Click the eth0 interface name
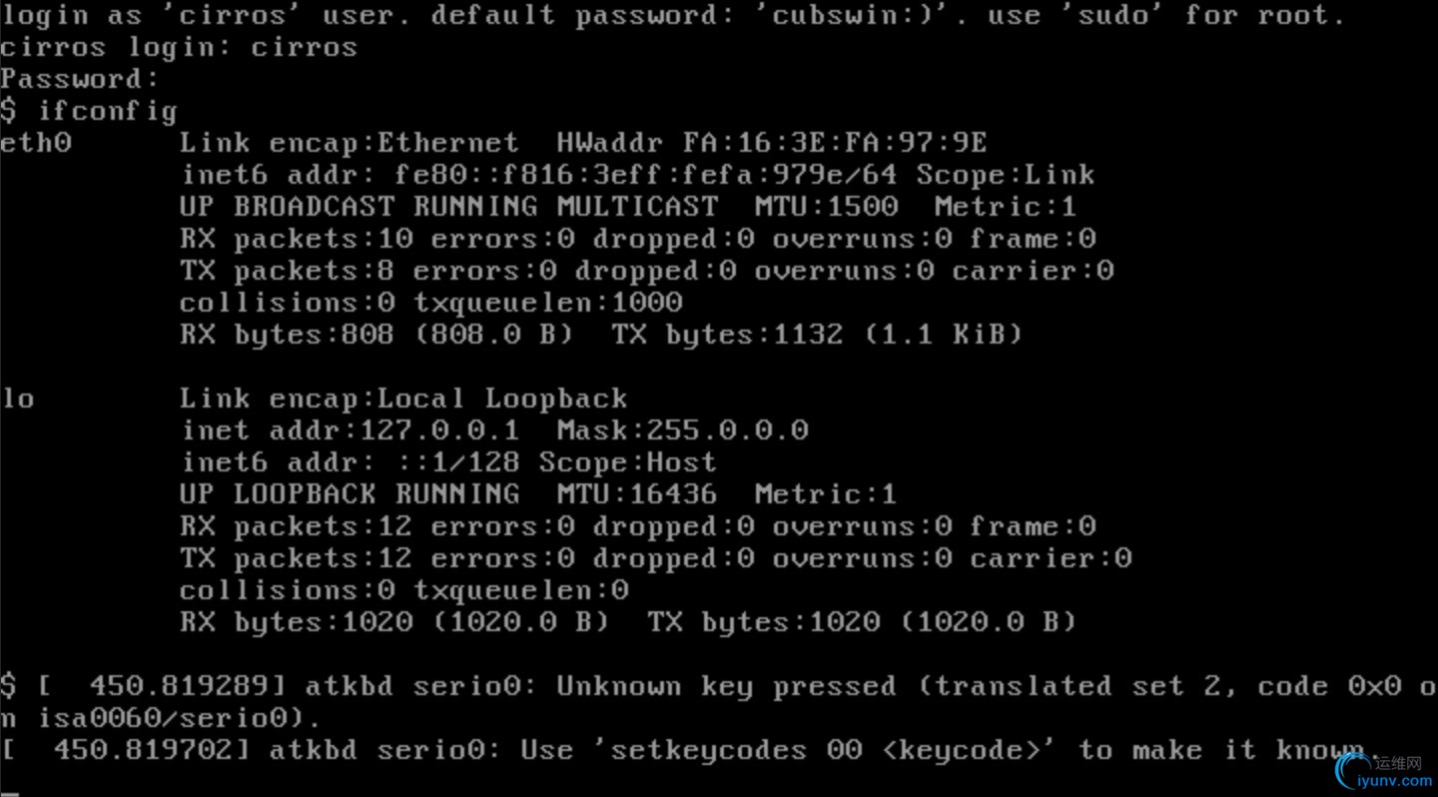 tap(36, 143)
